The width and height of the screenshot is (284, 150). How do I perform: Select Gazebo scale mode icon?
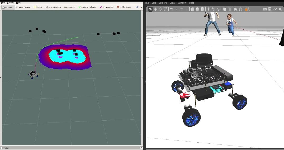pos(165,9)
